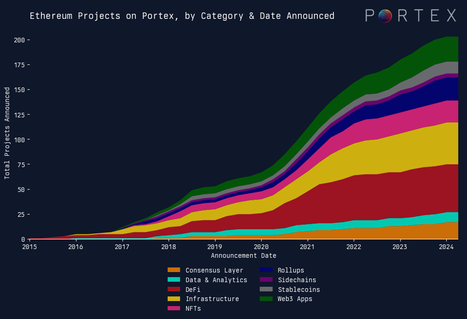This screenshot has width=467, height=319.
Task: Click the Total Projects Announced axis title
Action: coord(7,133)
